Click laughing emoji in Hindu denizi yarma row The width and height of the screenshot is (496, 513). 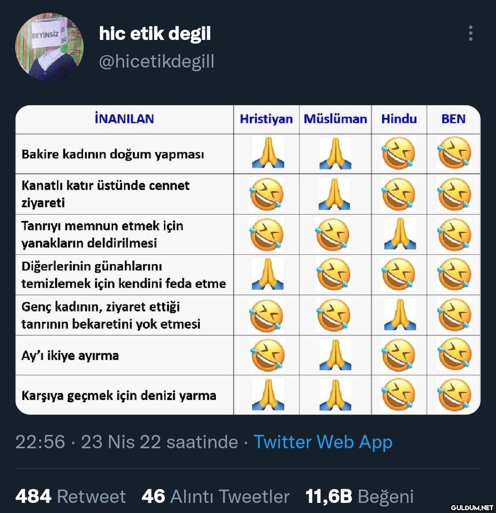(399, 395)
